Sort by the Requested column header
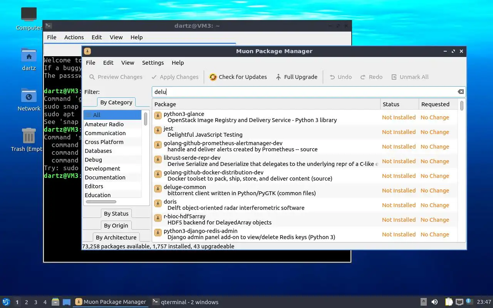493x308 pixels. click(438, 104)
